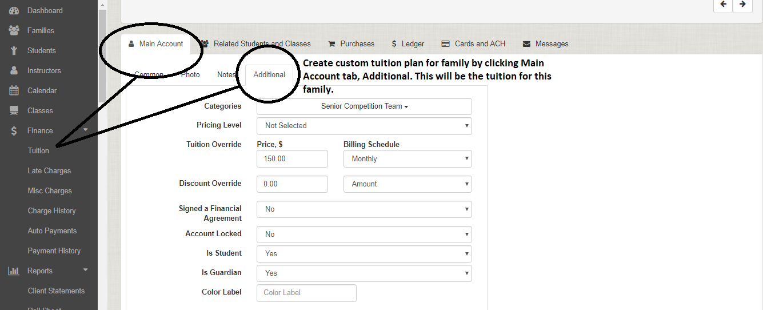
Task: Select the Photo sub-tab
Action: tap(190, 74)
